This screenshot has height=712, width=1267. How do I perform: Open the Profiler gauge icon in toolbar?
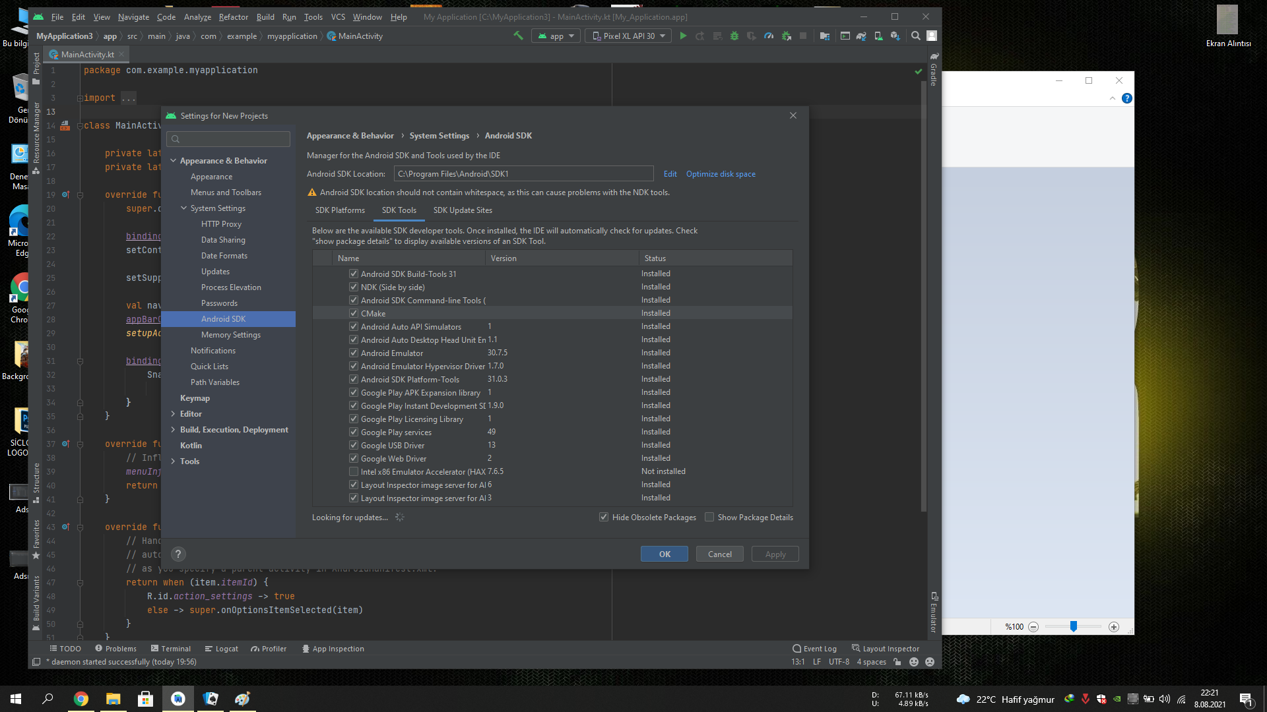(769, 36)
